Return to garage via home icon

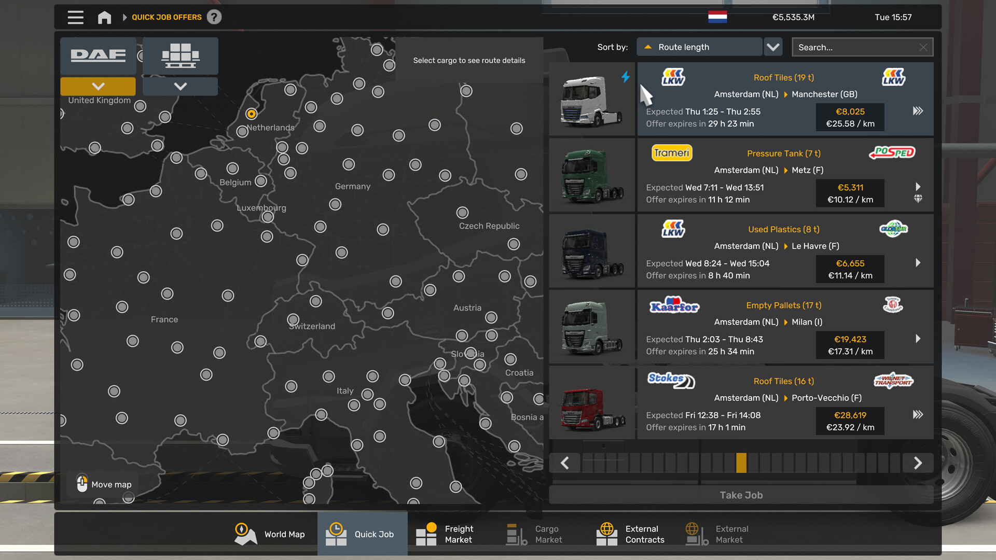(104, 17)
